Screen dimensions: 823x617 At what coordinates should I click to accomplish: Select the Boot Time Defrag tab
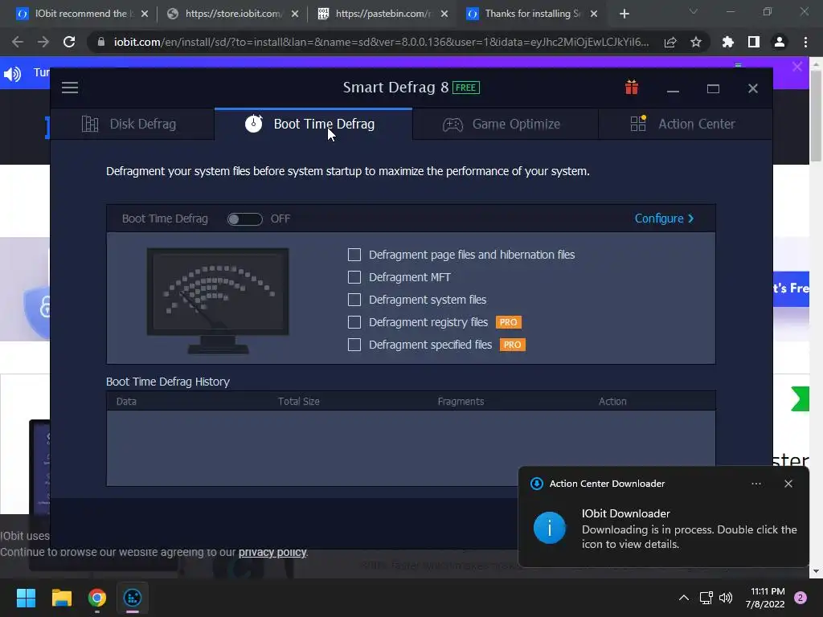tap(313, 125)
